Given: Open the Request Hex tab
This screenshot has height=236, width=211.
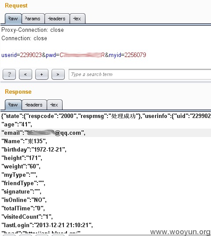Looking at the screenshot, I should pyautogui.click(x=78, y=19).
